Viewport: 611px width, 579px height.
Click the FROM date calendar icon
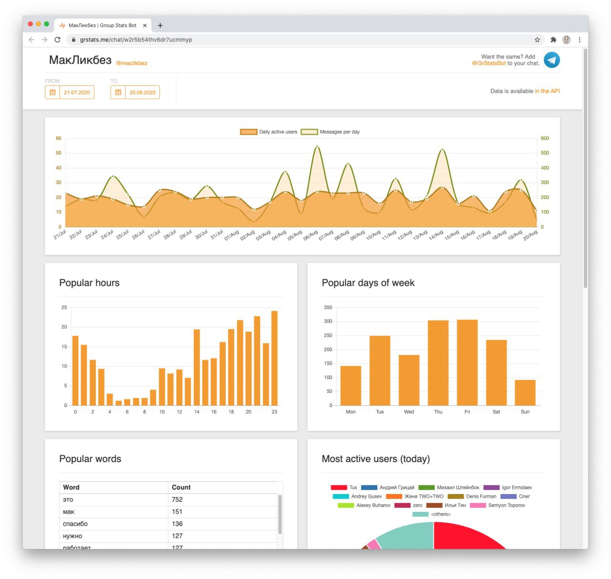coord(53,92)
